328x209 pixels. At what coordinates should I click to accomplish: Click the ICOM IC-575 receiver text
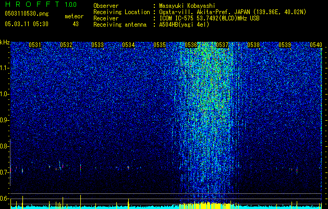(209, 18)
